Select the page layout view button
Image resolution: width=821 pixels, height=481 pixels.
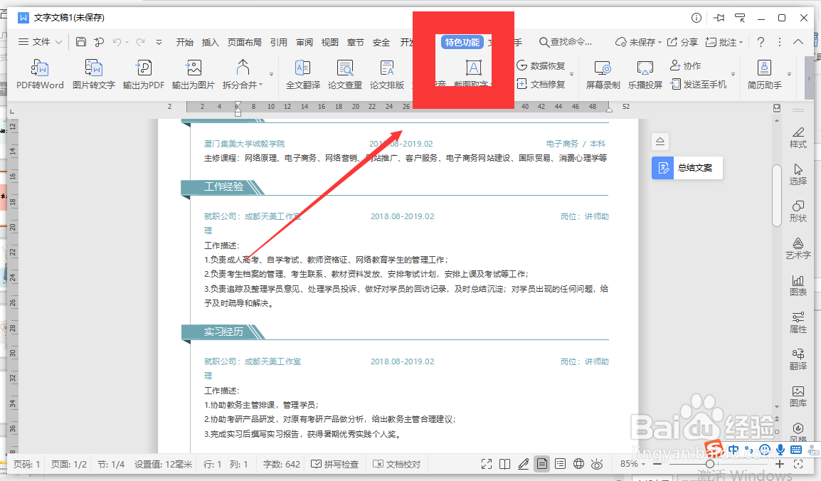(542, 464)
